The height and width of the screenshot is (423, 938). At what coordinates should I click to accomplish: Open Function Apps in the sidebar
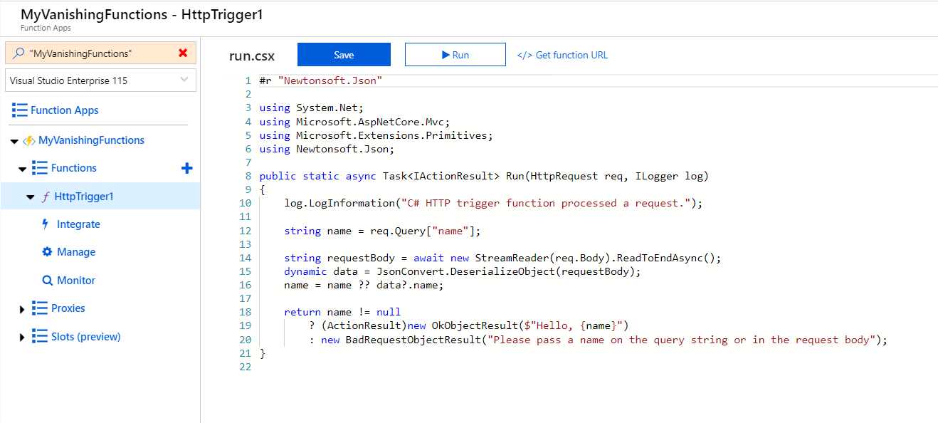(x=65, y=110)
